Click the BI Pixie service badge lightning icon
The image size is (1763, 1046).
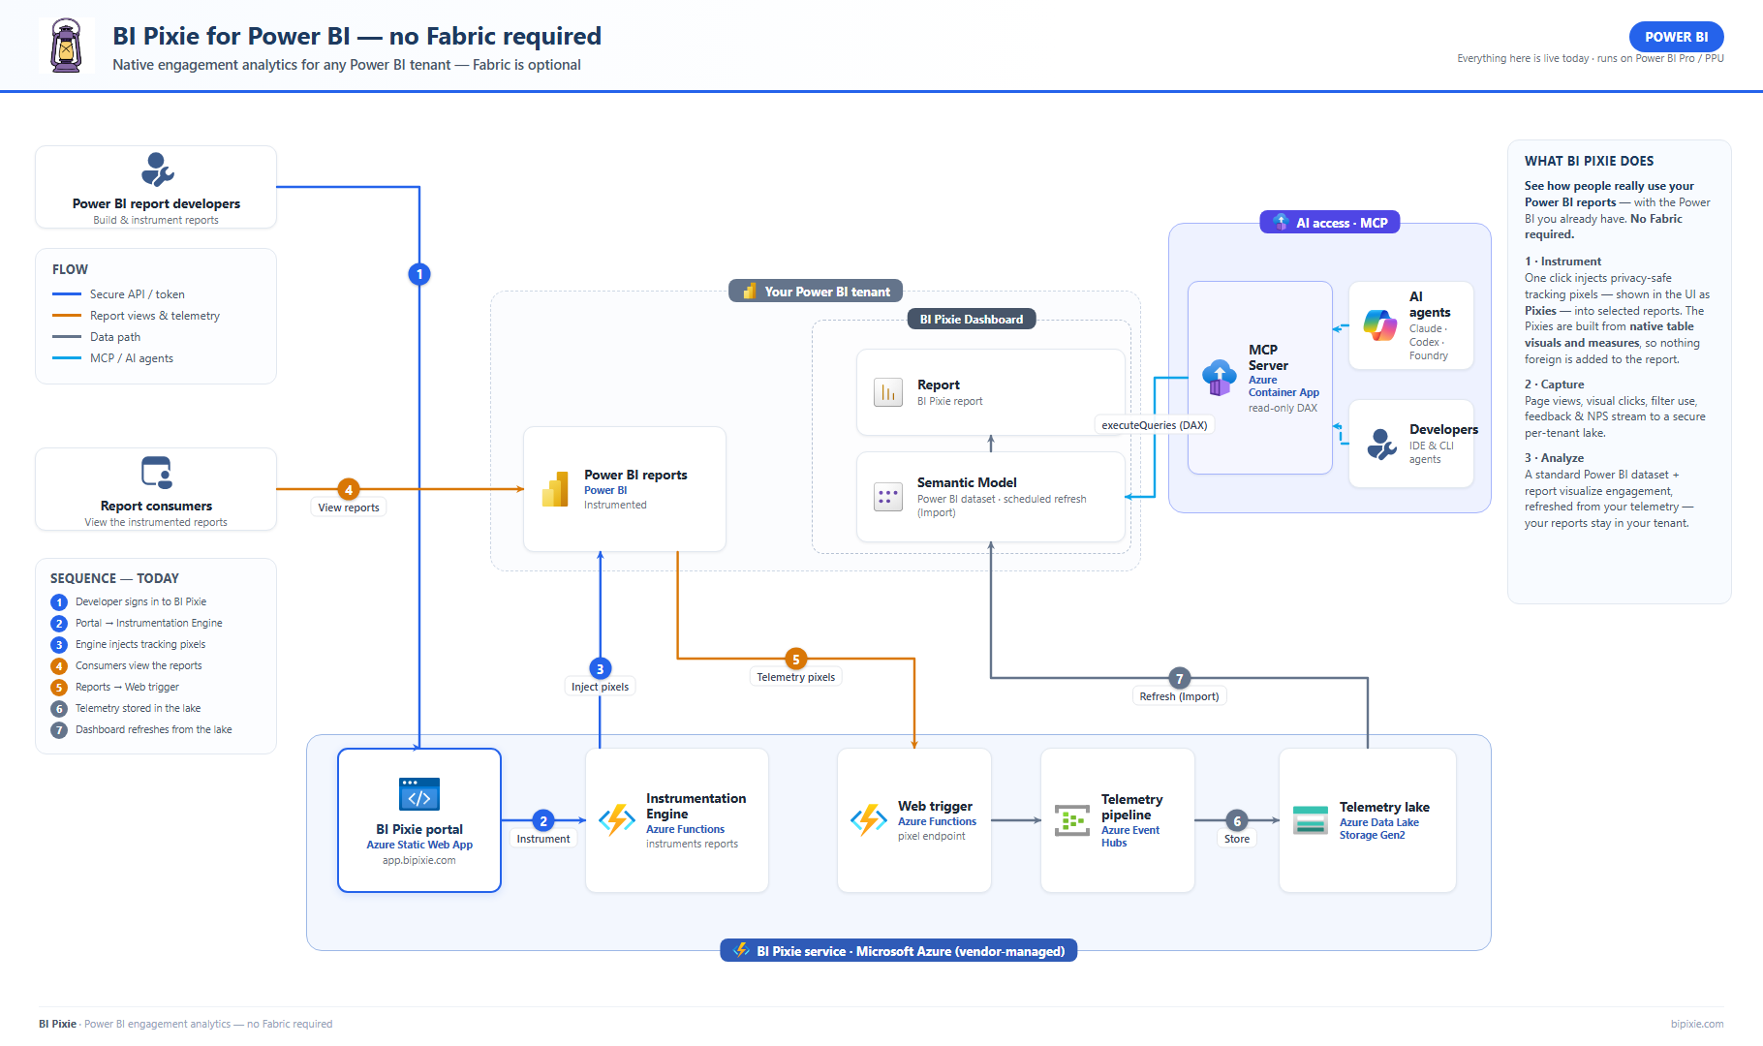741,950
